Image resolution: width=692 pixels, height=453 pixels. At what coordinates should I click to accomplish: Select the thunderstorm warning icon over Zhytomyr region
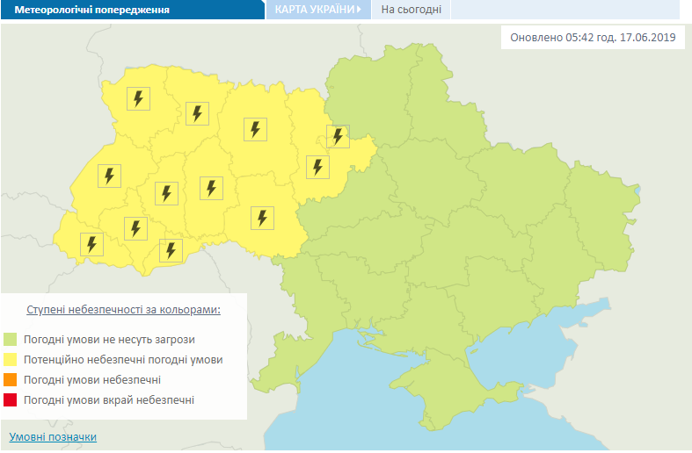(x=256, y=130)
